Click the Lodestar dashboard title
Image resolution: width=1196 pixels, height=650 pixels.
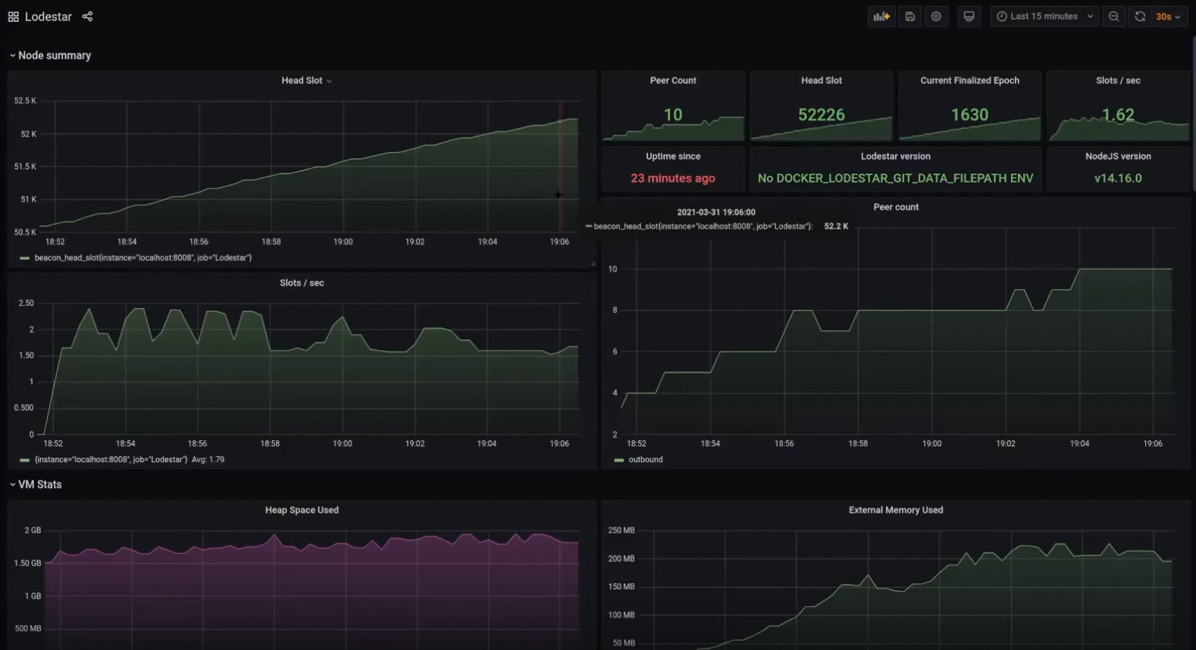tap(49, 17)
